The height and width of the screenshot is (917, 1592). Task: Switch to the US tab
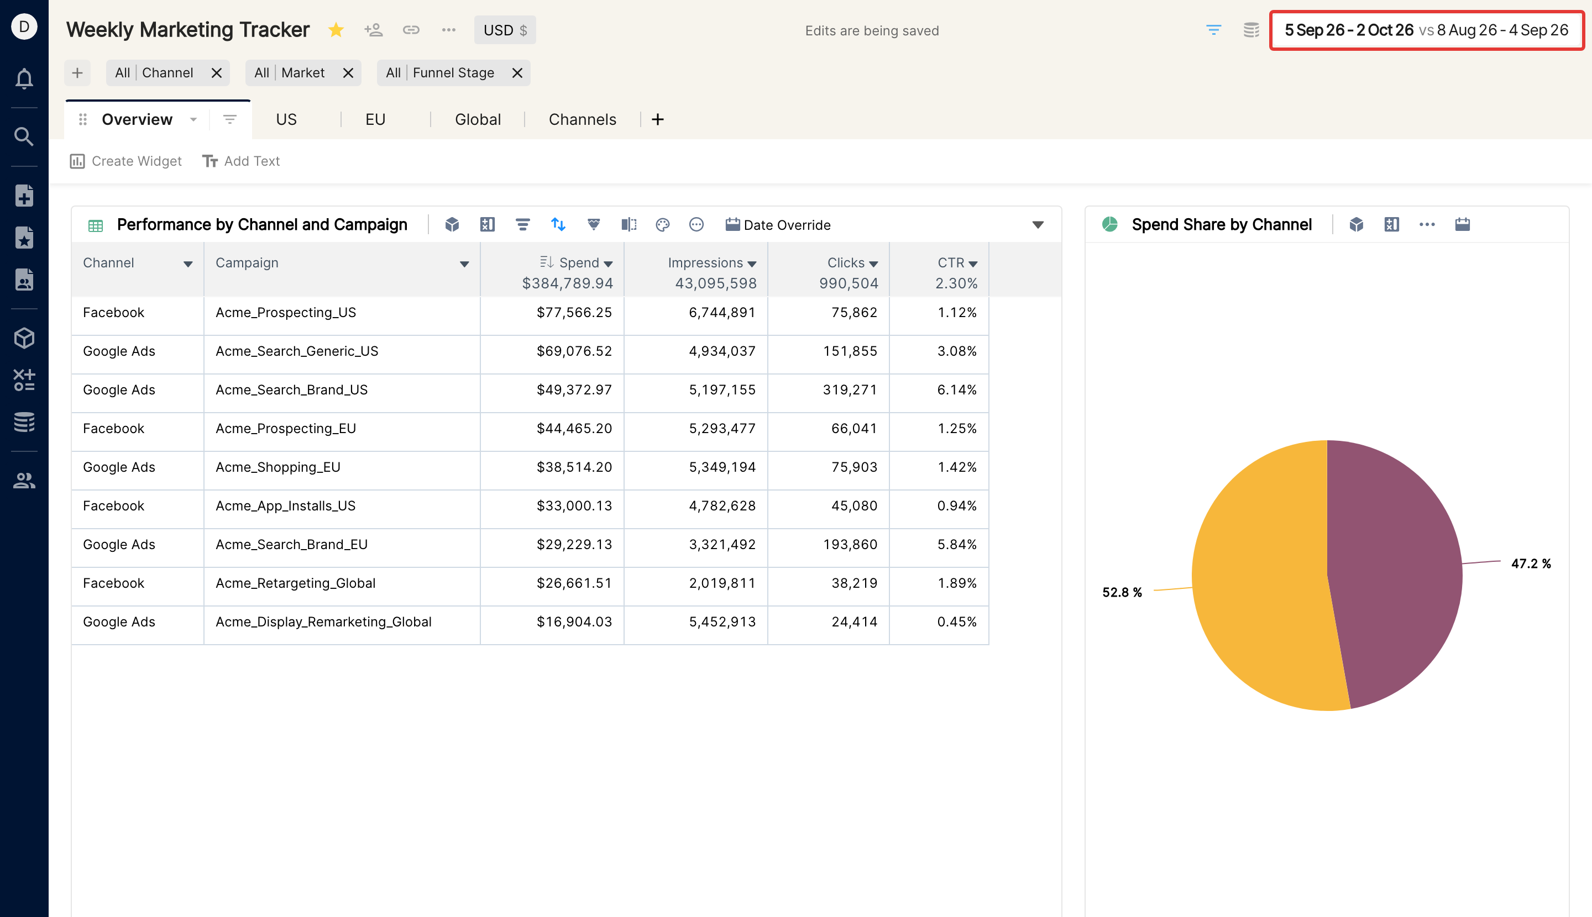(286, 120)
